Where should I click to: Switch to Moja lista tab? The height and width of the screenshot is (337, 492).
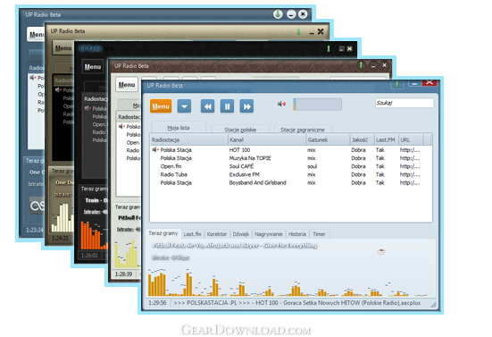coord(179,128)
